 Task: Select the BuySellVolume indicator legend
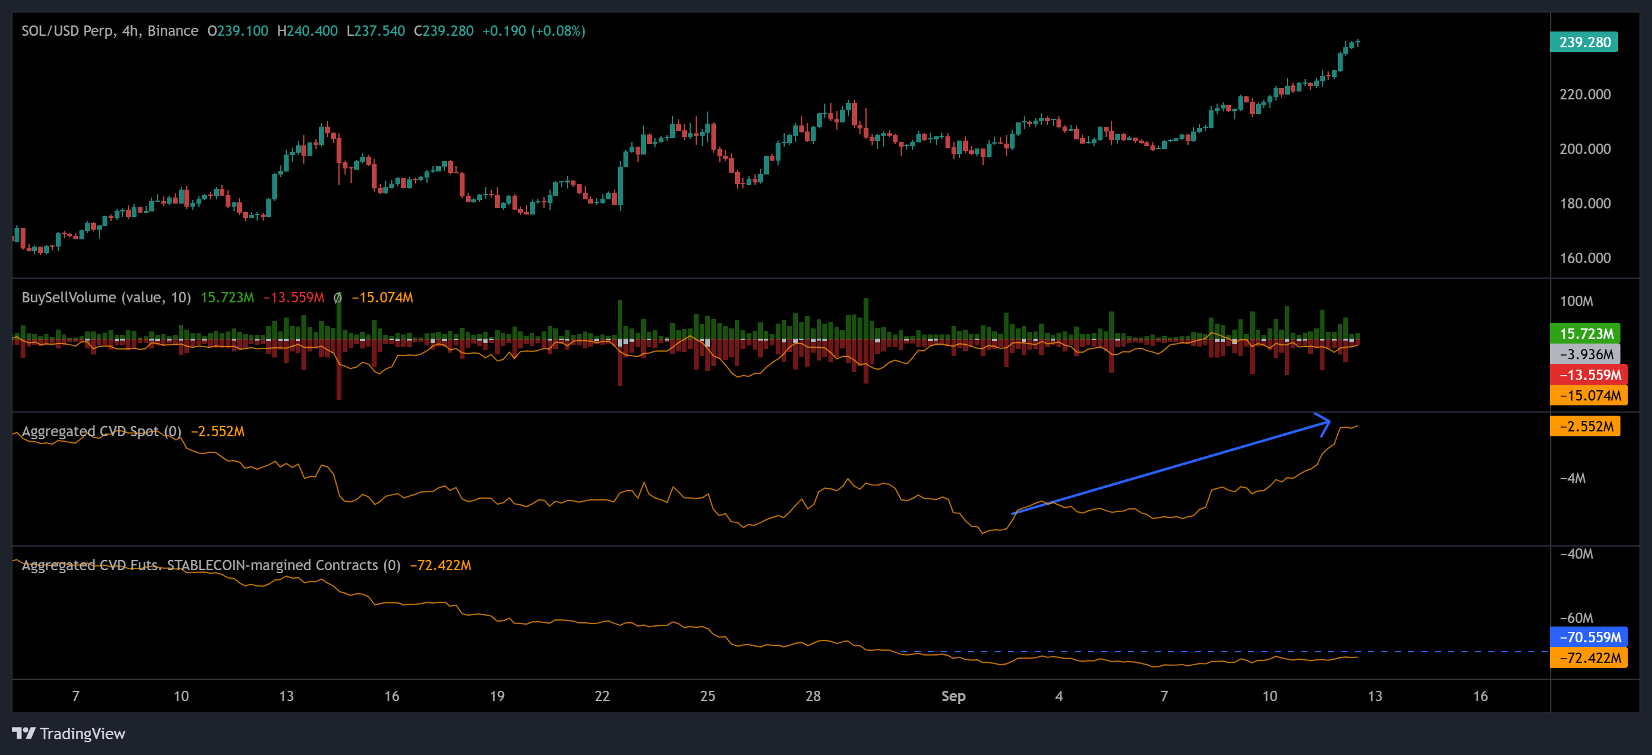(x=104, y=298)
